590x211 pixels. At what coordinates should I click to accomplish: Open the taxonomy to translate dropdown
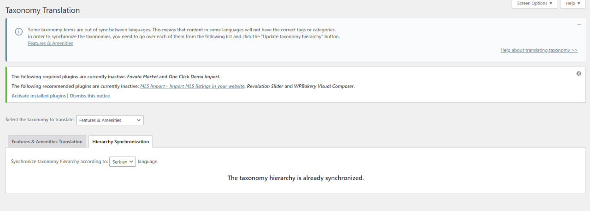click(x=110, y=120)
